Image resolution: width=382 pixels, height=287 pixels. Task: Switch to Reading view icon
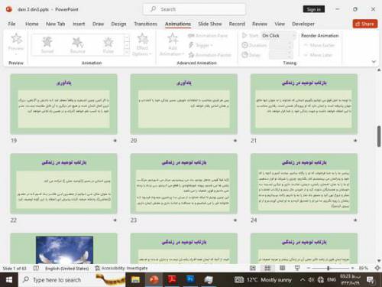282,268
